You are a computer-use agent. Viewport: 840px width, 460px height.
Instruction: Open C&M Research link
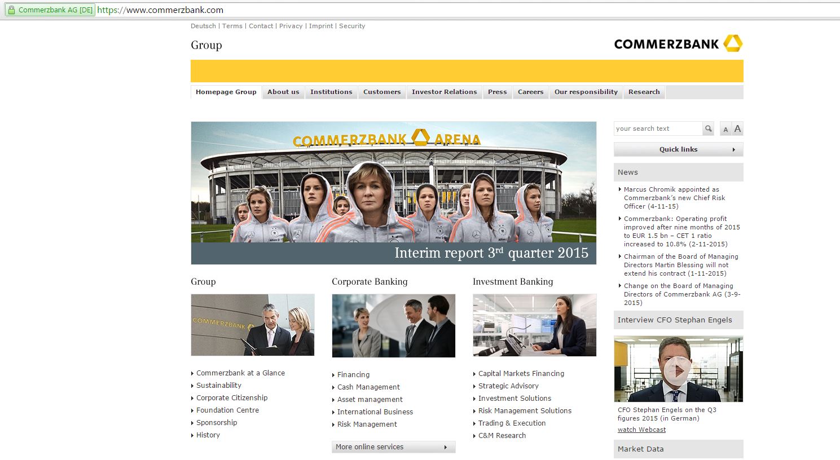tap(502, 436)
